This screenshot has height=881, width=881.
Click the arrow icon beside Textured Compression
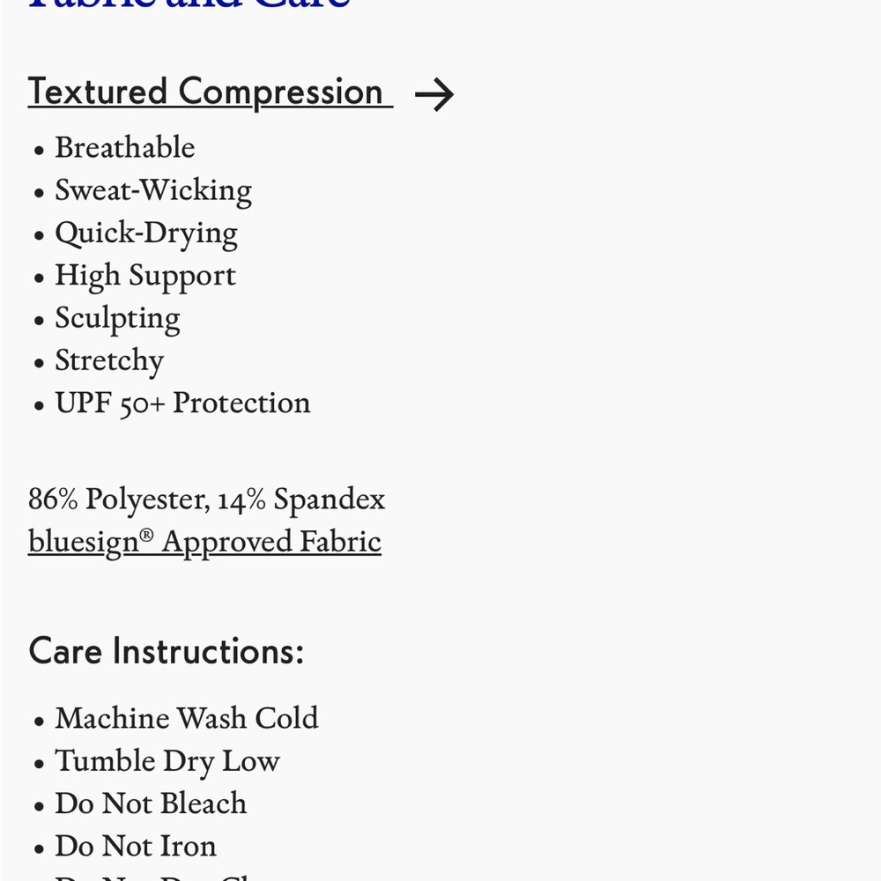(433, 94)
